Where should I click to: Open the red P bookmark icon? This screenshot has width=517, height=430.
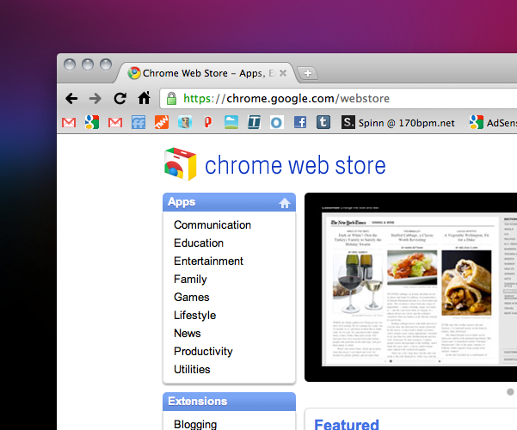pos(207,122)
